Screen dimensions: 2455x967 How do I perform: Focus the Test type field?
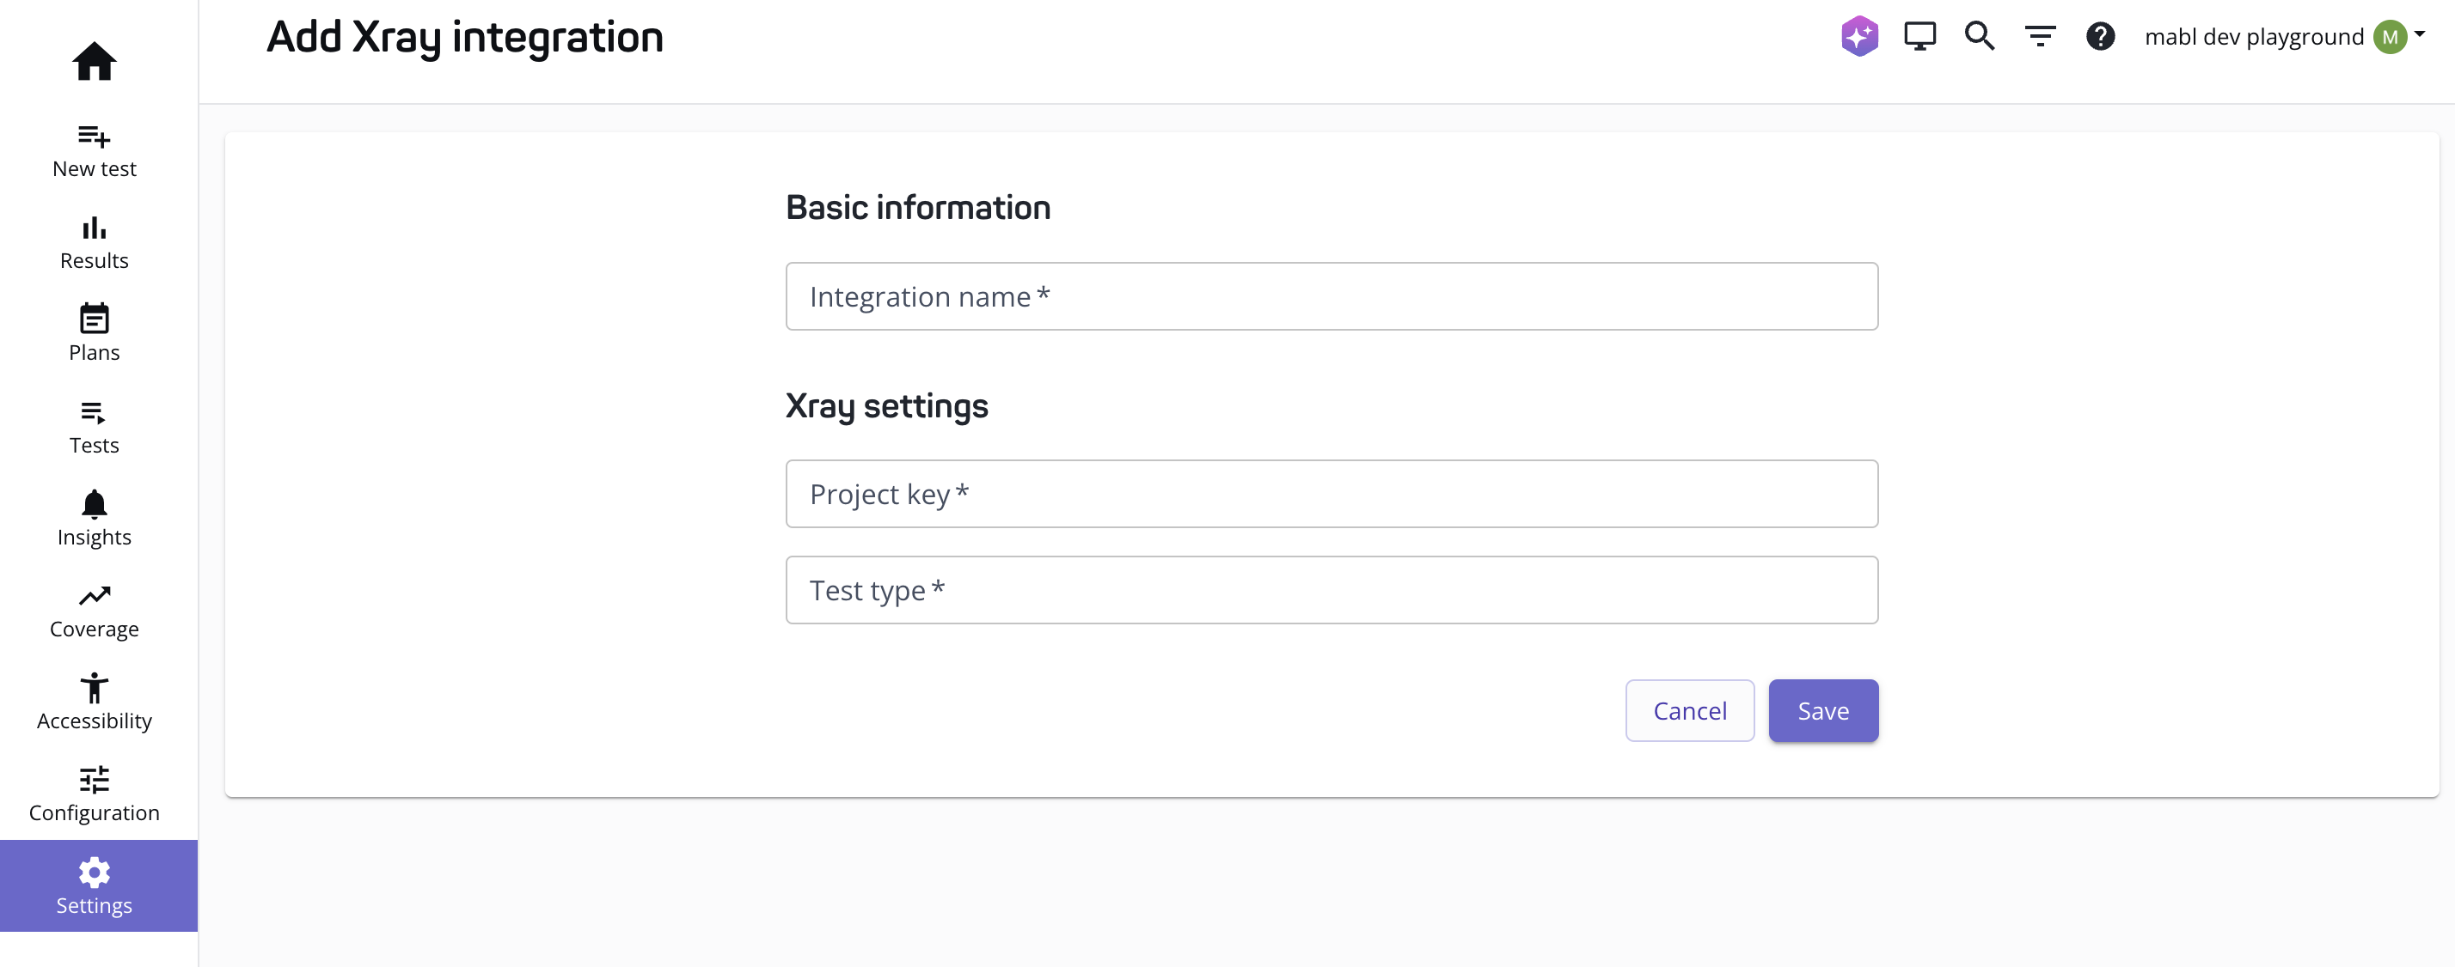point(1332,590)
